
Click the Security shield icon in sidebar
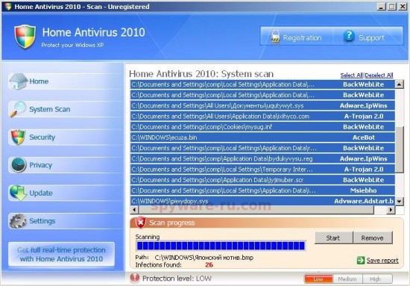[18, 137]
